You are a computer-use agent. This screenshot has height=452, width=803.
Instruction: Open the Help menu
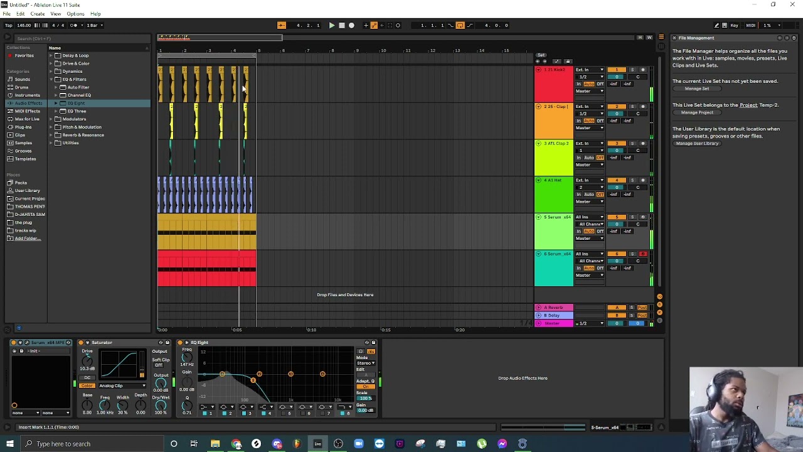click(95, 14)
